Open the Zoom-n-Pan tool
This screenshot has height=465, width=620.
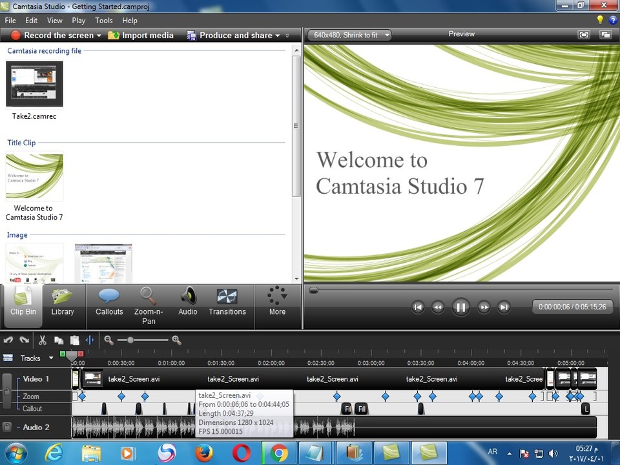tap(149, 305)
